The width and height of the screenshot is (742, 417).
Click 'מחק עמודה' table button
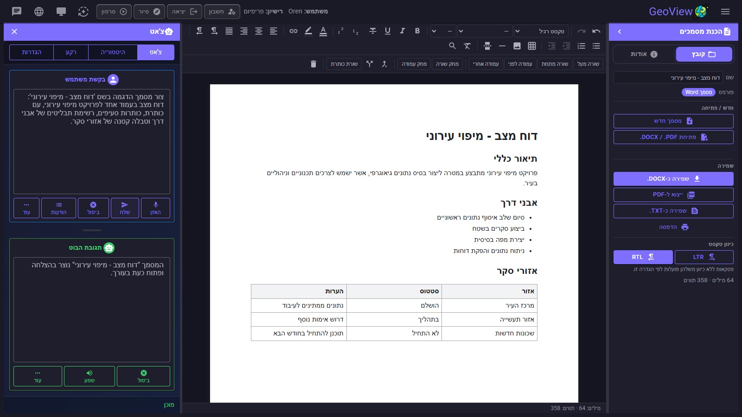(x=414, y=64)
